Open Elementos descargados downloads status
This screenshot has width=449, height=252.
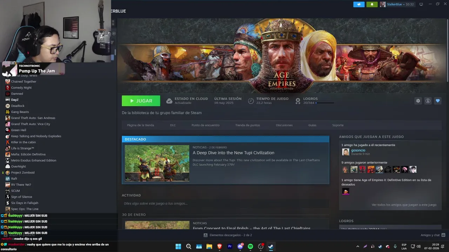point(228,235)
